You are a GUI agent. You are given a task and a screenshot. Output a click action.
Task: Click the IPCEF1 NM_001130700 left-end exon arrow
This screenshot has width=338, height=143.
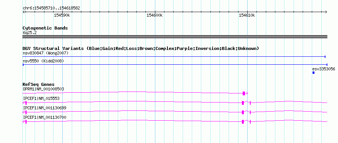25,122
